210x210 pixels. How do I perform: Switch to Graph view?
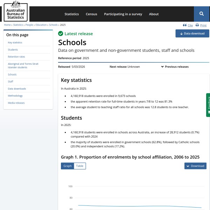pos(67,166)
